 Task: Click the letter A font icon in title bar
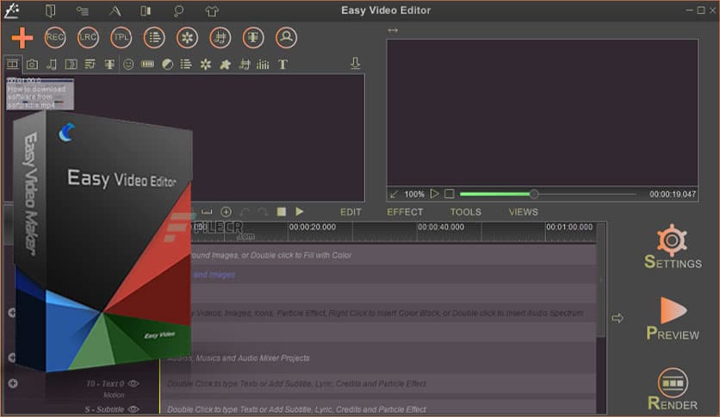tap(115, 10)
